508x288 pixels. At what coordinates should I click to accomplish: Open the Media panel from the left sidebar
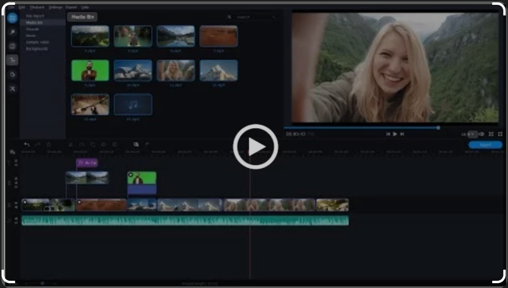(12, 18)
